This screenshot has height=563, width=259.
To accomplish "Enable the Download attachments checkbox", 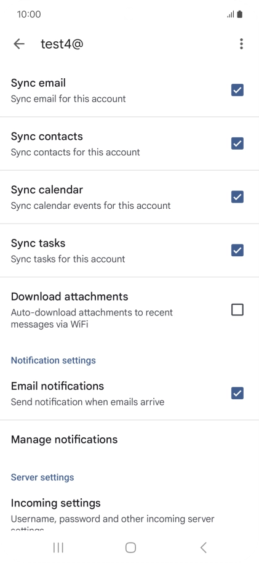I will coord(237,309).
